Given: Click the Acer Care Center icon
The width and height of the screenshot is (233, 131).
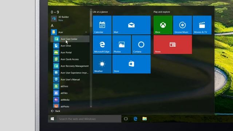Looking at the screenshot, I should 56,39.
